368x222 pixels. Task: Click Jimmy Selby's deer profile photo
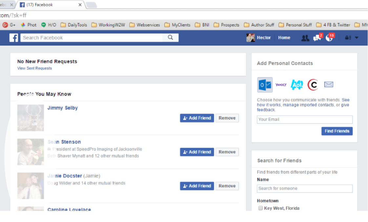(31, 118)
